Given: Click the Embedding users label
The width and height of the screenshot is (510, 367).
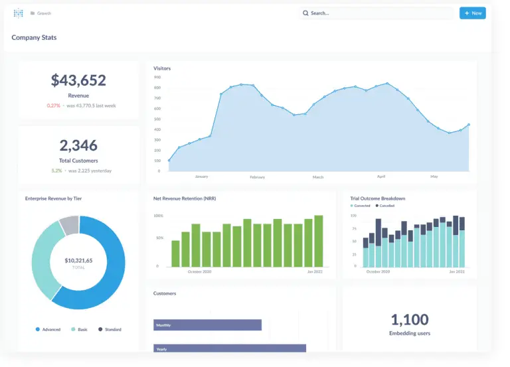Looking at the screenshot, I should (x=410, y=333).
